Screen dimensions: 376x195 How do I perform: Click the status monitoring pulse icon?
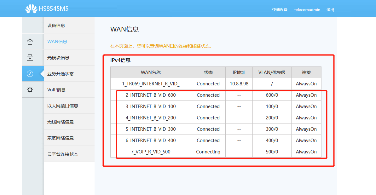click(x=30, y=74)
